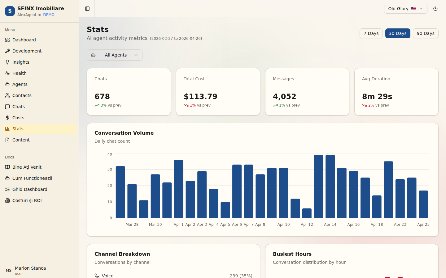
Task: Click the Content file icon
Action: 7,140
